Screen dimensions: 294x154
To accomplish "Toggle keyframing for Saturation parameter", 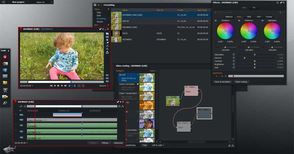I will pyautogui.click(x=234, y=55).
